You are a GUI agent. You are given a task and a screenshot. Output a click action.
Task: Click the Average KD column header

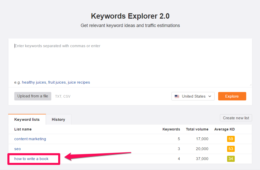(225, 129)
